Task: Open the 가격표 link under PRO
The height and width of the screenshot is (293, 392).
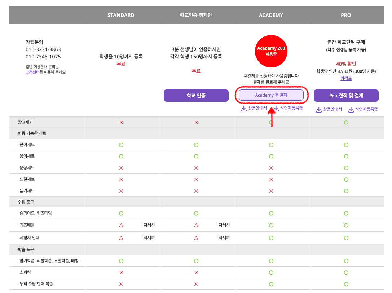Action: coord(346,79)
